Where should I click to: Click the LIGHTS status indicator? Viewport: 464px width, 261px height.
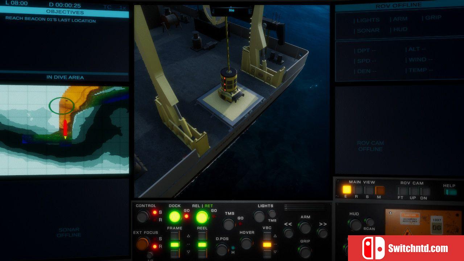[367, 20]
